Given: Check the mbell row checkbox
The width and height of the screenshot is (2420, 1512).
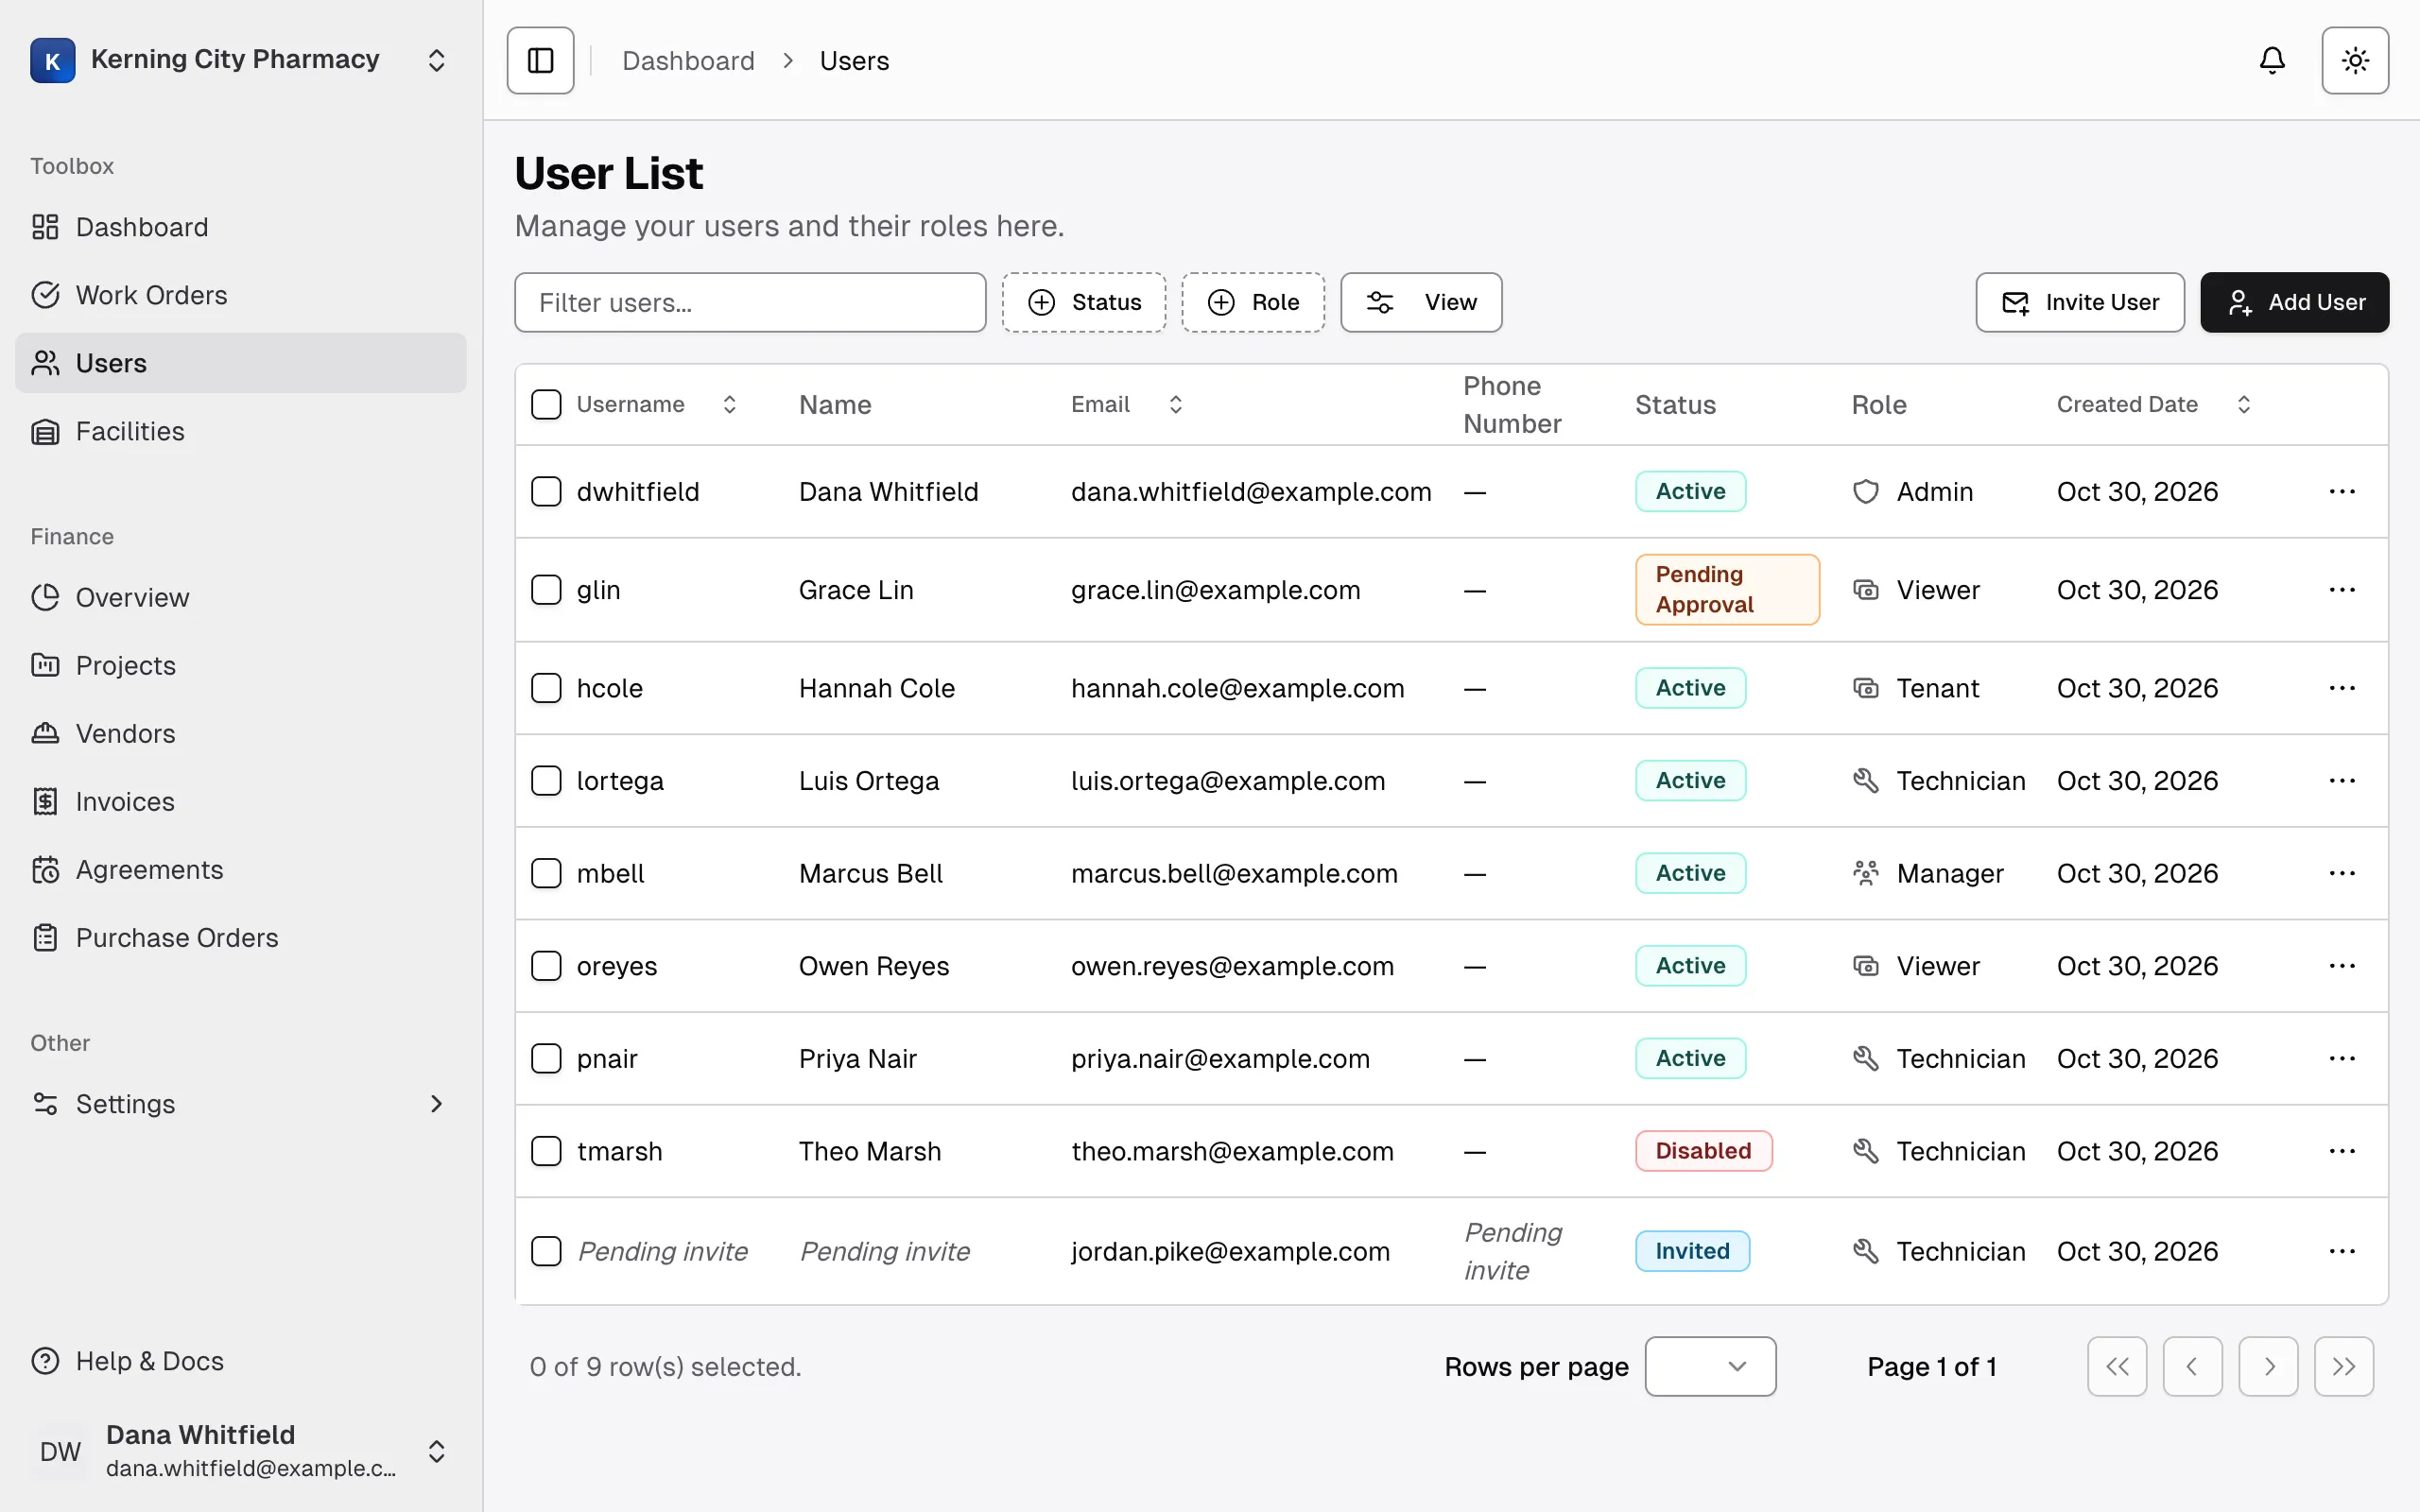Looking at the screenshot, I should [546, 873].
